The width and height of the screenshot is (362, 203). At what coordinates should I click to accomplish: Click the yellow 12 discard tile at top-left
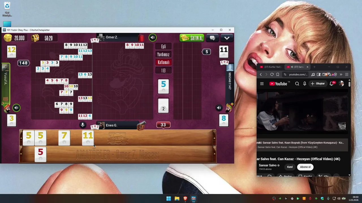12,52
